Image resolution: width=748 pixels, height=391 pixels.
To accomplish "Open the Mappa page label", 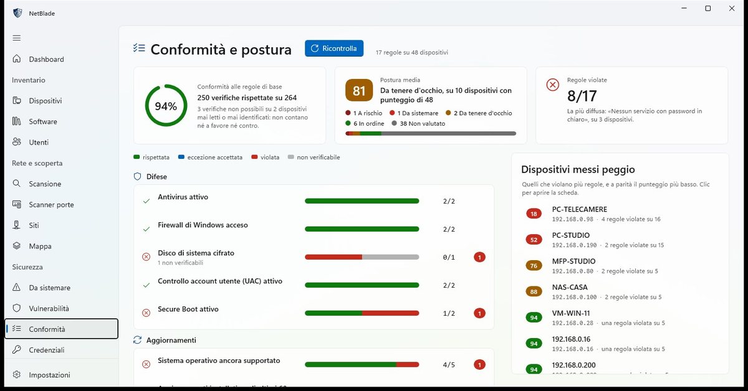I will point(40,246).
